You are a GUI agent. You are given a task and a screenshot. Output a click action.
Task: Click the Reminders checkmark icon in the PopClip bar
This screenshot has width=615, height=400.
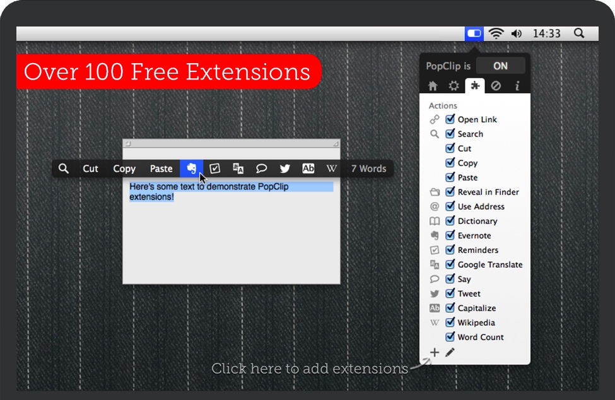[x=215, y=168]
